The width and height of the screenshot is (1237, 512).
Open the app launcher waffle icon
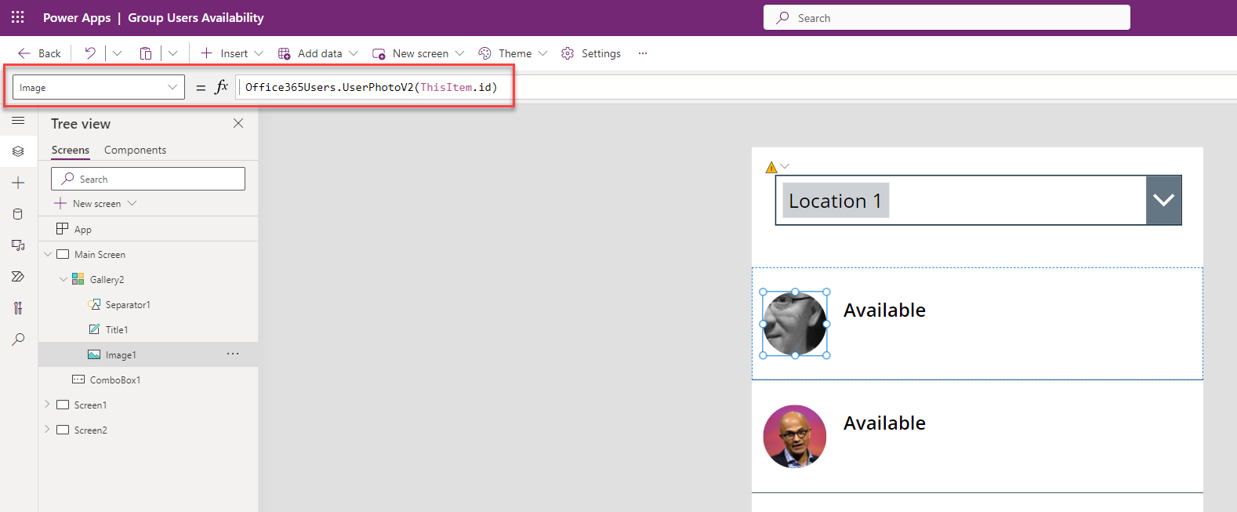click(x=17, y=17)
